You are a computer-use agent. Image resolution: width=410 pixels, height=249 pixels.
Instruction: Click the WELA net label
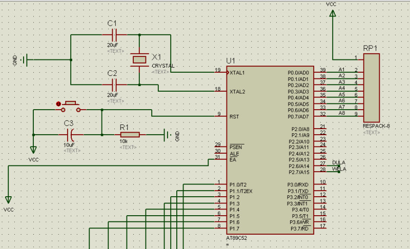tap(339, 169)
